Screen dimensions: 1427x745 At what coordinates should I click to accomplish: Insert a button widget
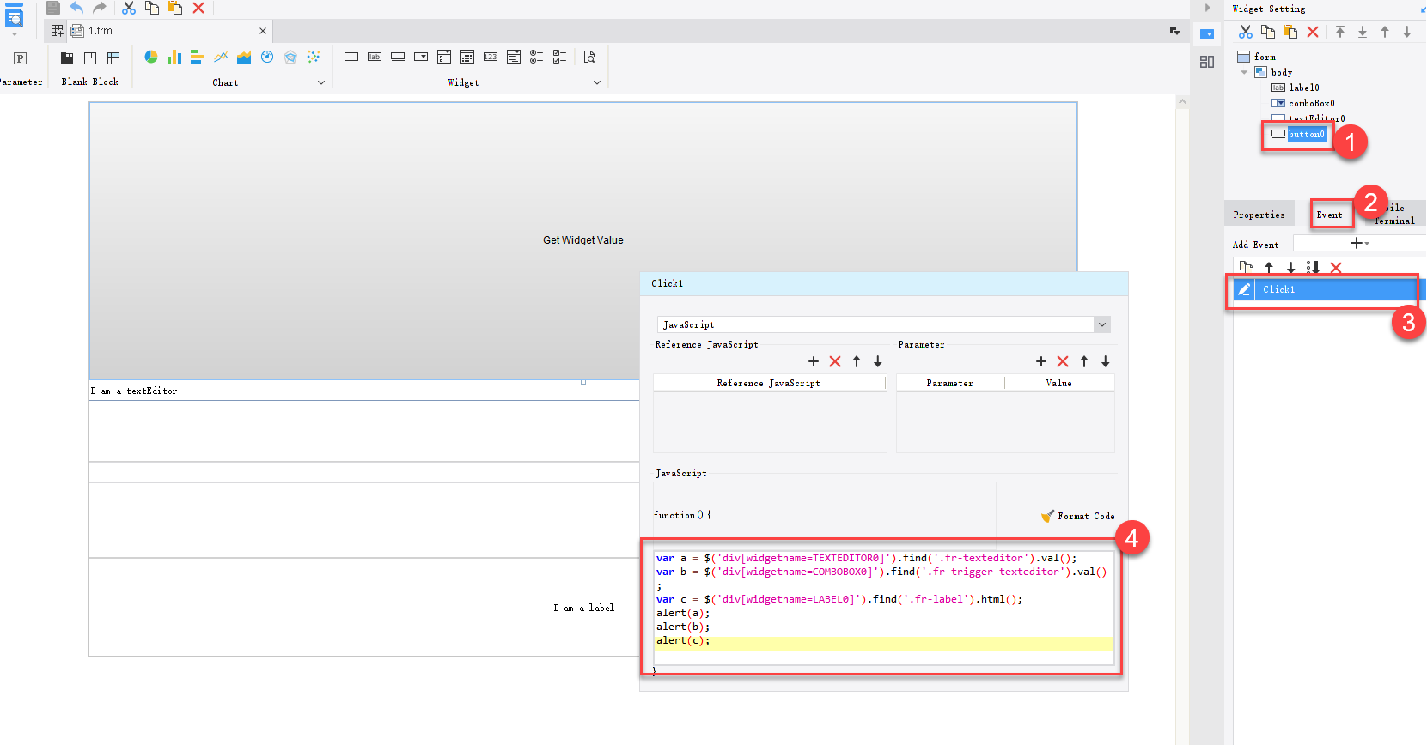(x=398, y=57)
